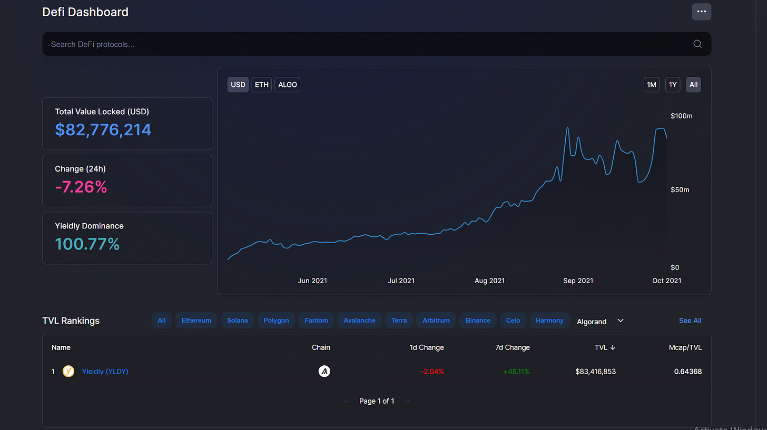Click the See All link
767x430 pixels.
click(x=690, y=321)
